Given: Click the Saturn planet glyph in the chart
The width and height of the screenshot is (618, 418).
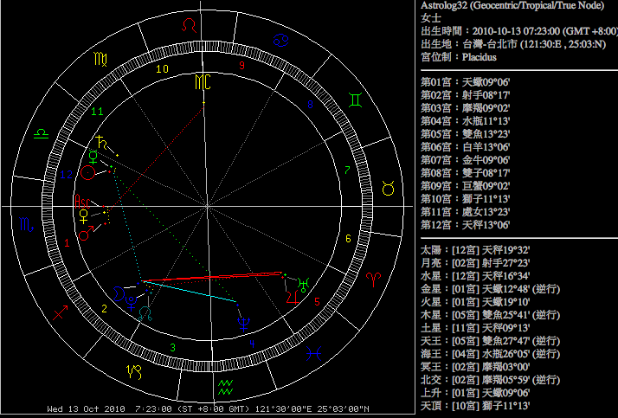Looking at the screenshot, I should point(104,139).
